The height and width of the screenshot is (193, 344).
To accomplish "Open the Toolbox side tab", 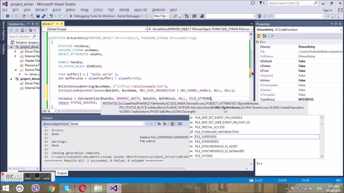I will coord(3,49).
